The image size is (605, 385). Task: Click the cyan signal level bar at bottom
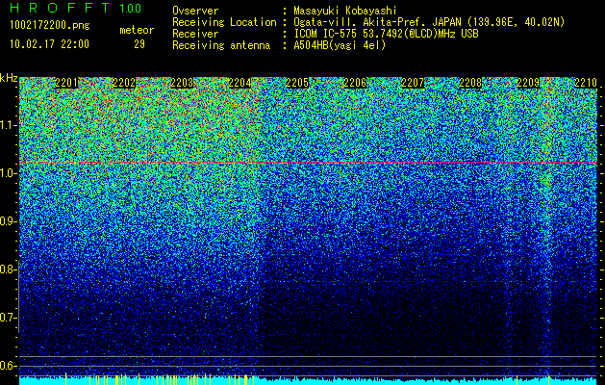coord(308,381)
